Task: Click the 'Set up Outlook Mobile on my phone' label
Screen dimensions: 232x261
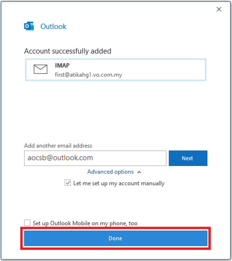Action: click(x=85, y=223)
